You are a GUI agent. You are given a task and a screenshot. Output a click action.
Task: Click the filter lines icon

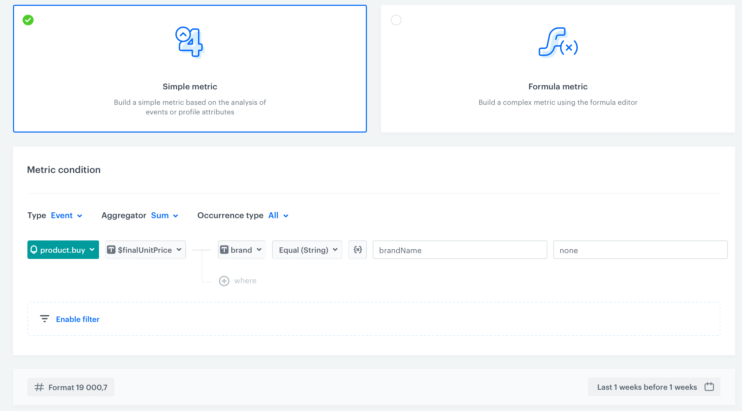pos(45,319)
